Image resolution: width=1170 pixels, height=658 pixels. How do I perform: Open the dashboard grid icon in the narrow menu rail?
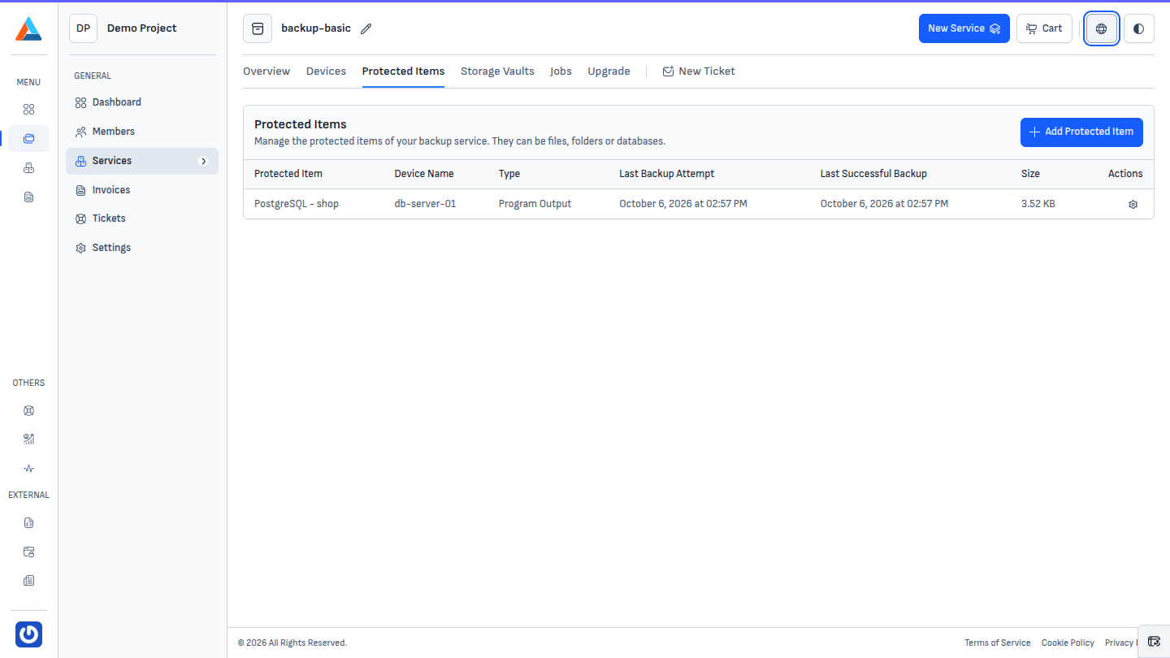tap(28, 109)
